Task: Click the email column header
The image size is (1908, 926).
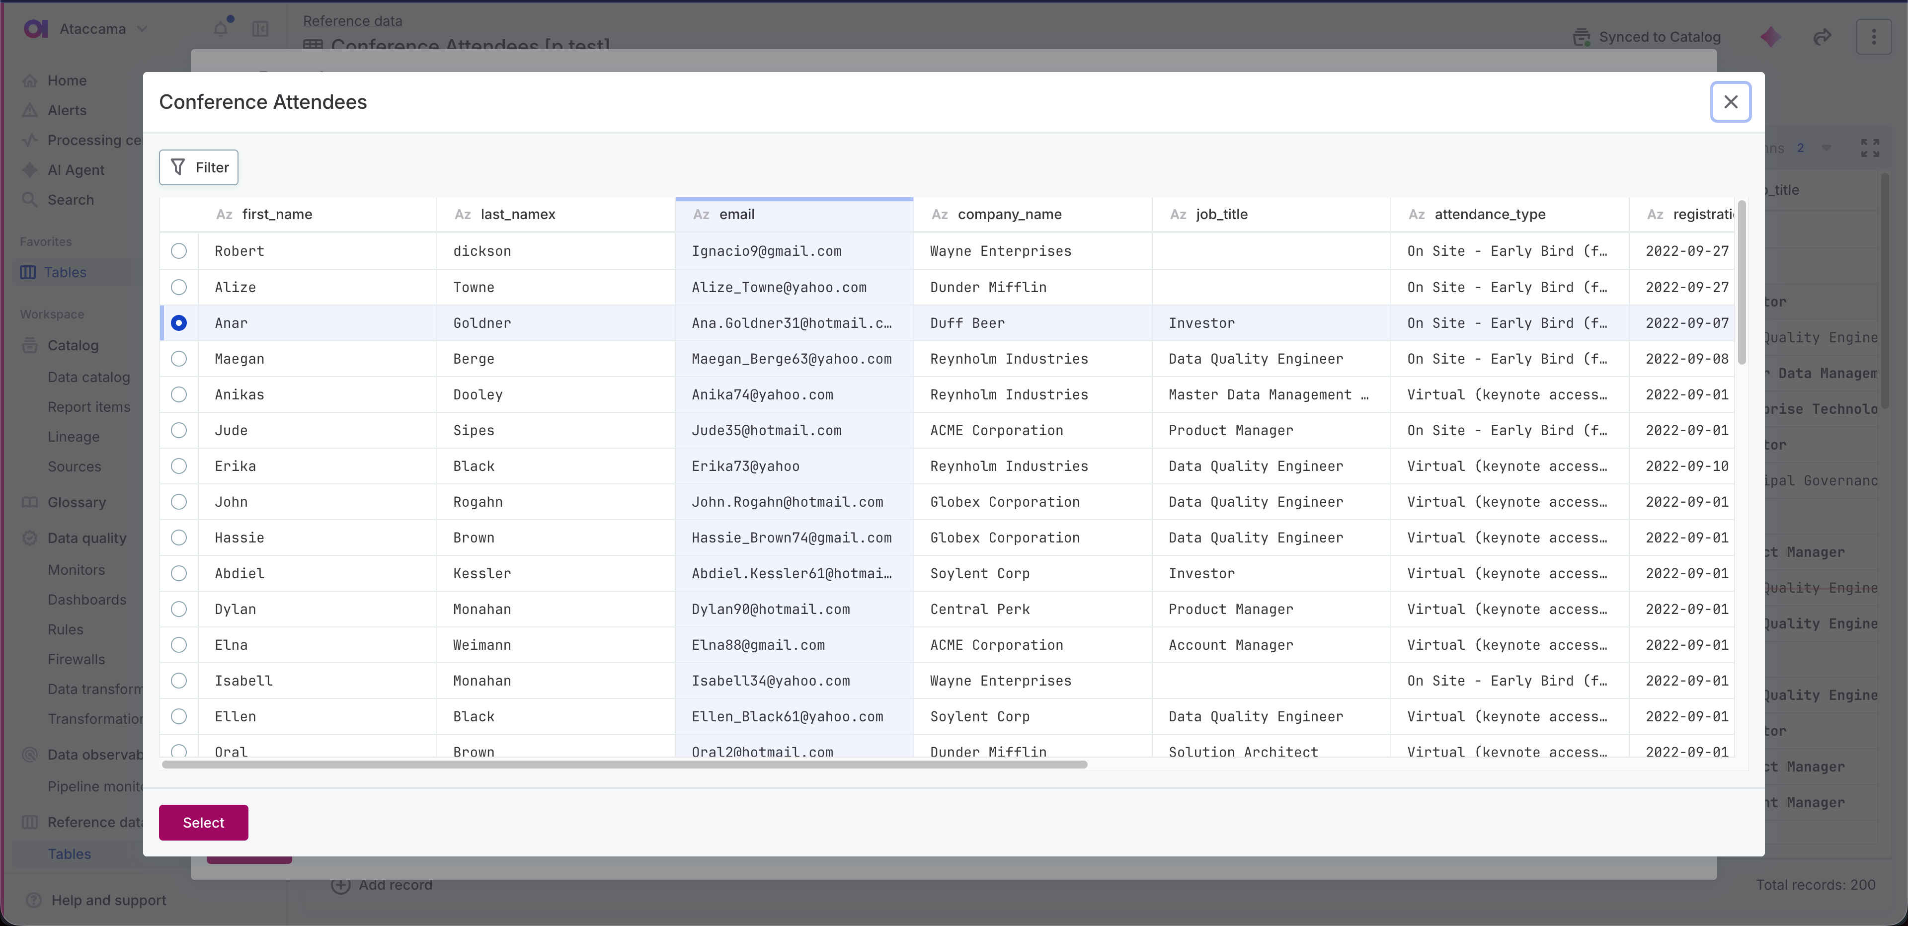Action: pos(794,214)
